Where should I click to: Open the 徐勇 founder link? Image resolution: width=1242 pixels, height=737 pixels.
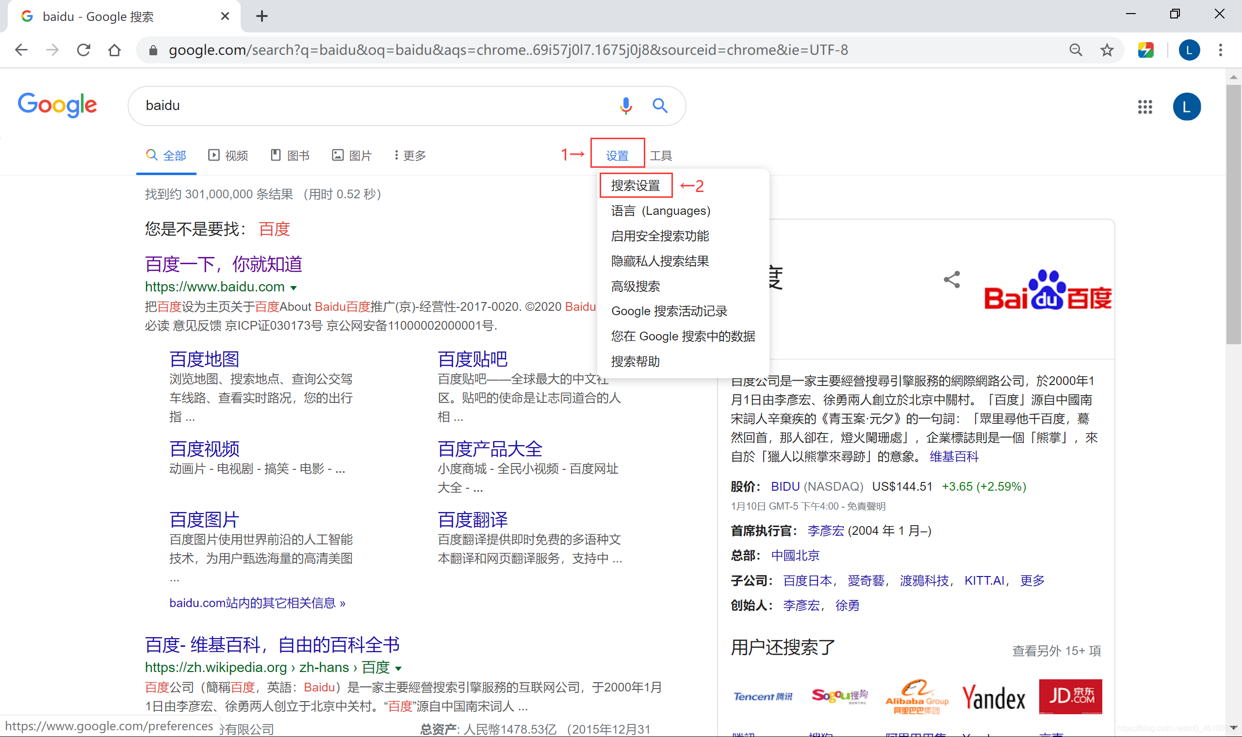[x=847, y=606]
